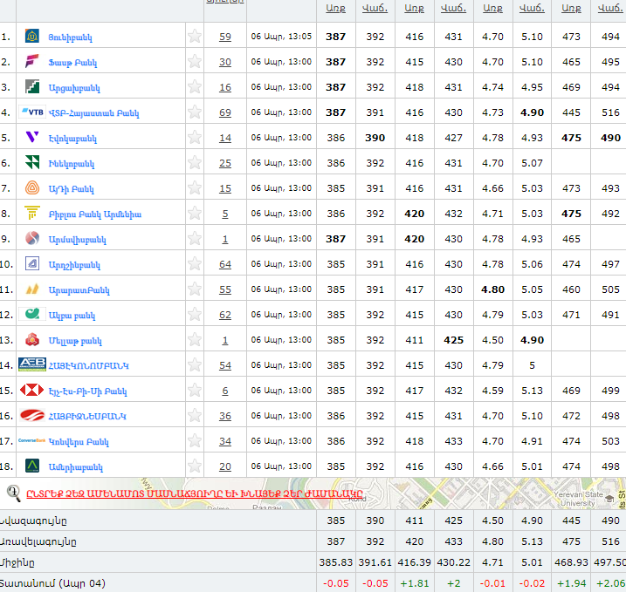Click the Fast Bank logo icon in row 2
The image size is (626, 592).
[x=32, y=61]
